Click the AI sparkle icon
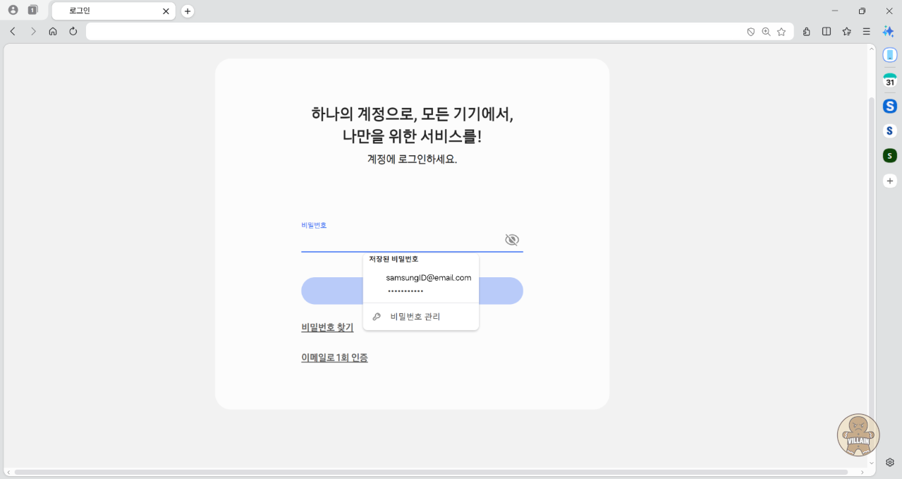The width and height of the screenshot is (902, 479). coord(888,32)
